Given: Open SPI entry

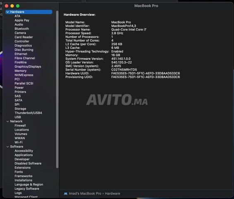Looking at the screenshot, I should point(17,104).
